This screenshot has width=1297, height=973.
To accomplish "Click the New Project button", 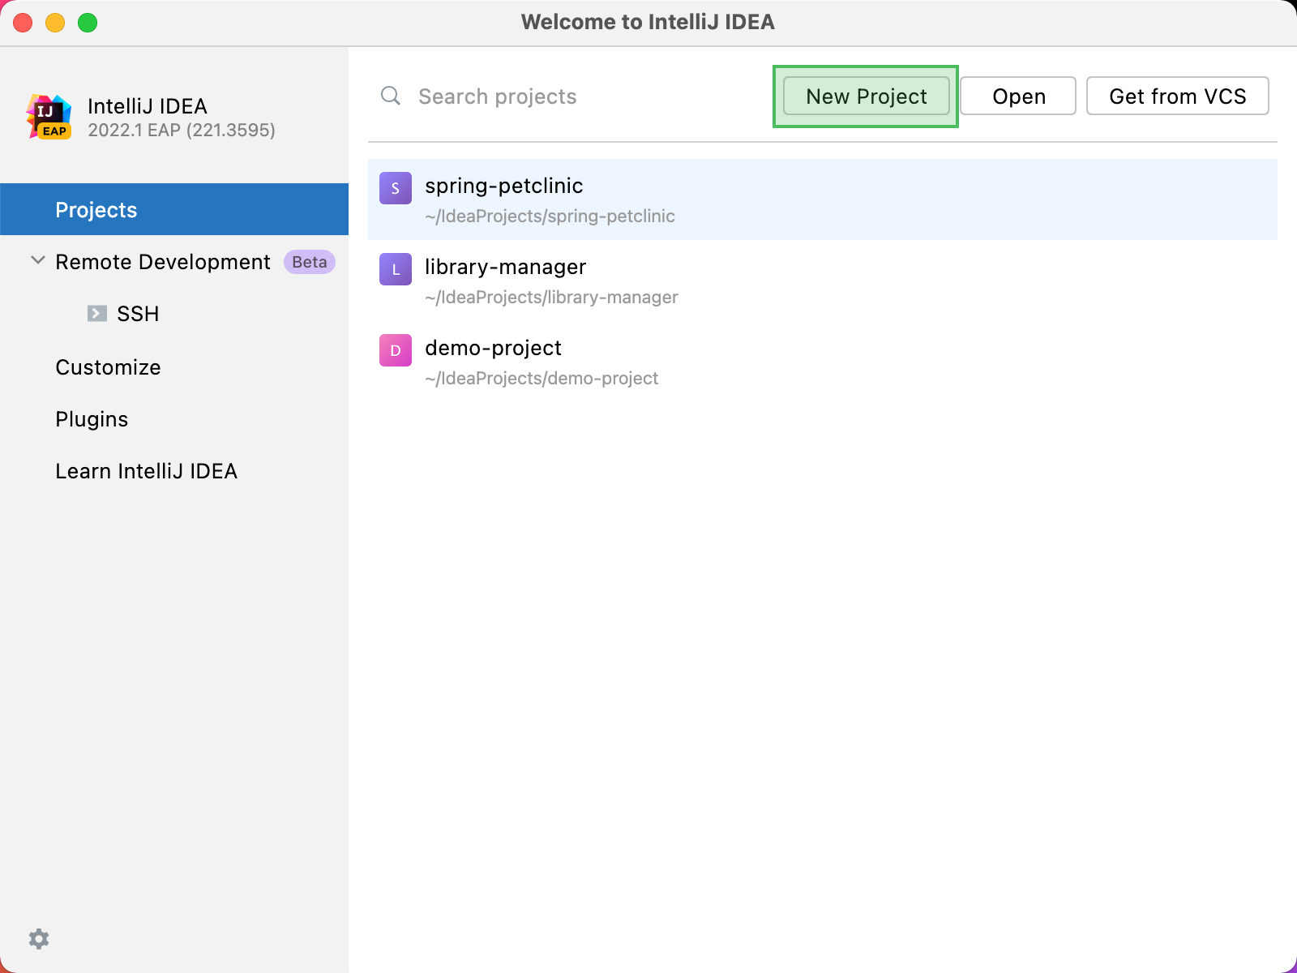I will point(866,96).
